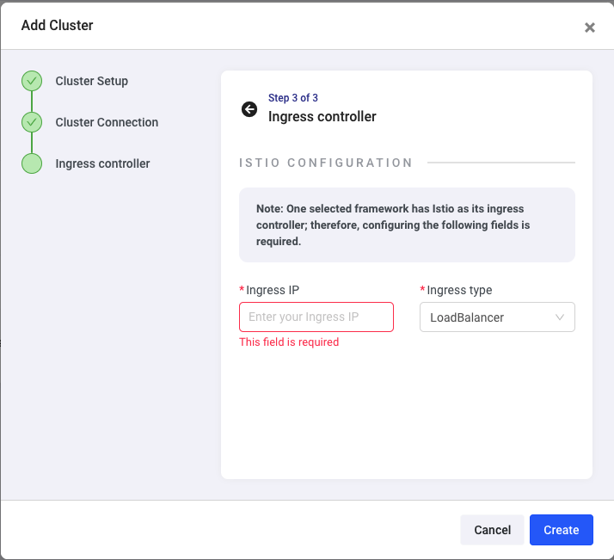Click the 'ISTIO CONFIGURATION' section title
Viewport: 614px width, 560px height.
click(x=326, y=163)
